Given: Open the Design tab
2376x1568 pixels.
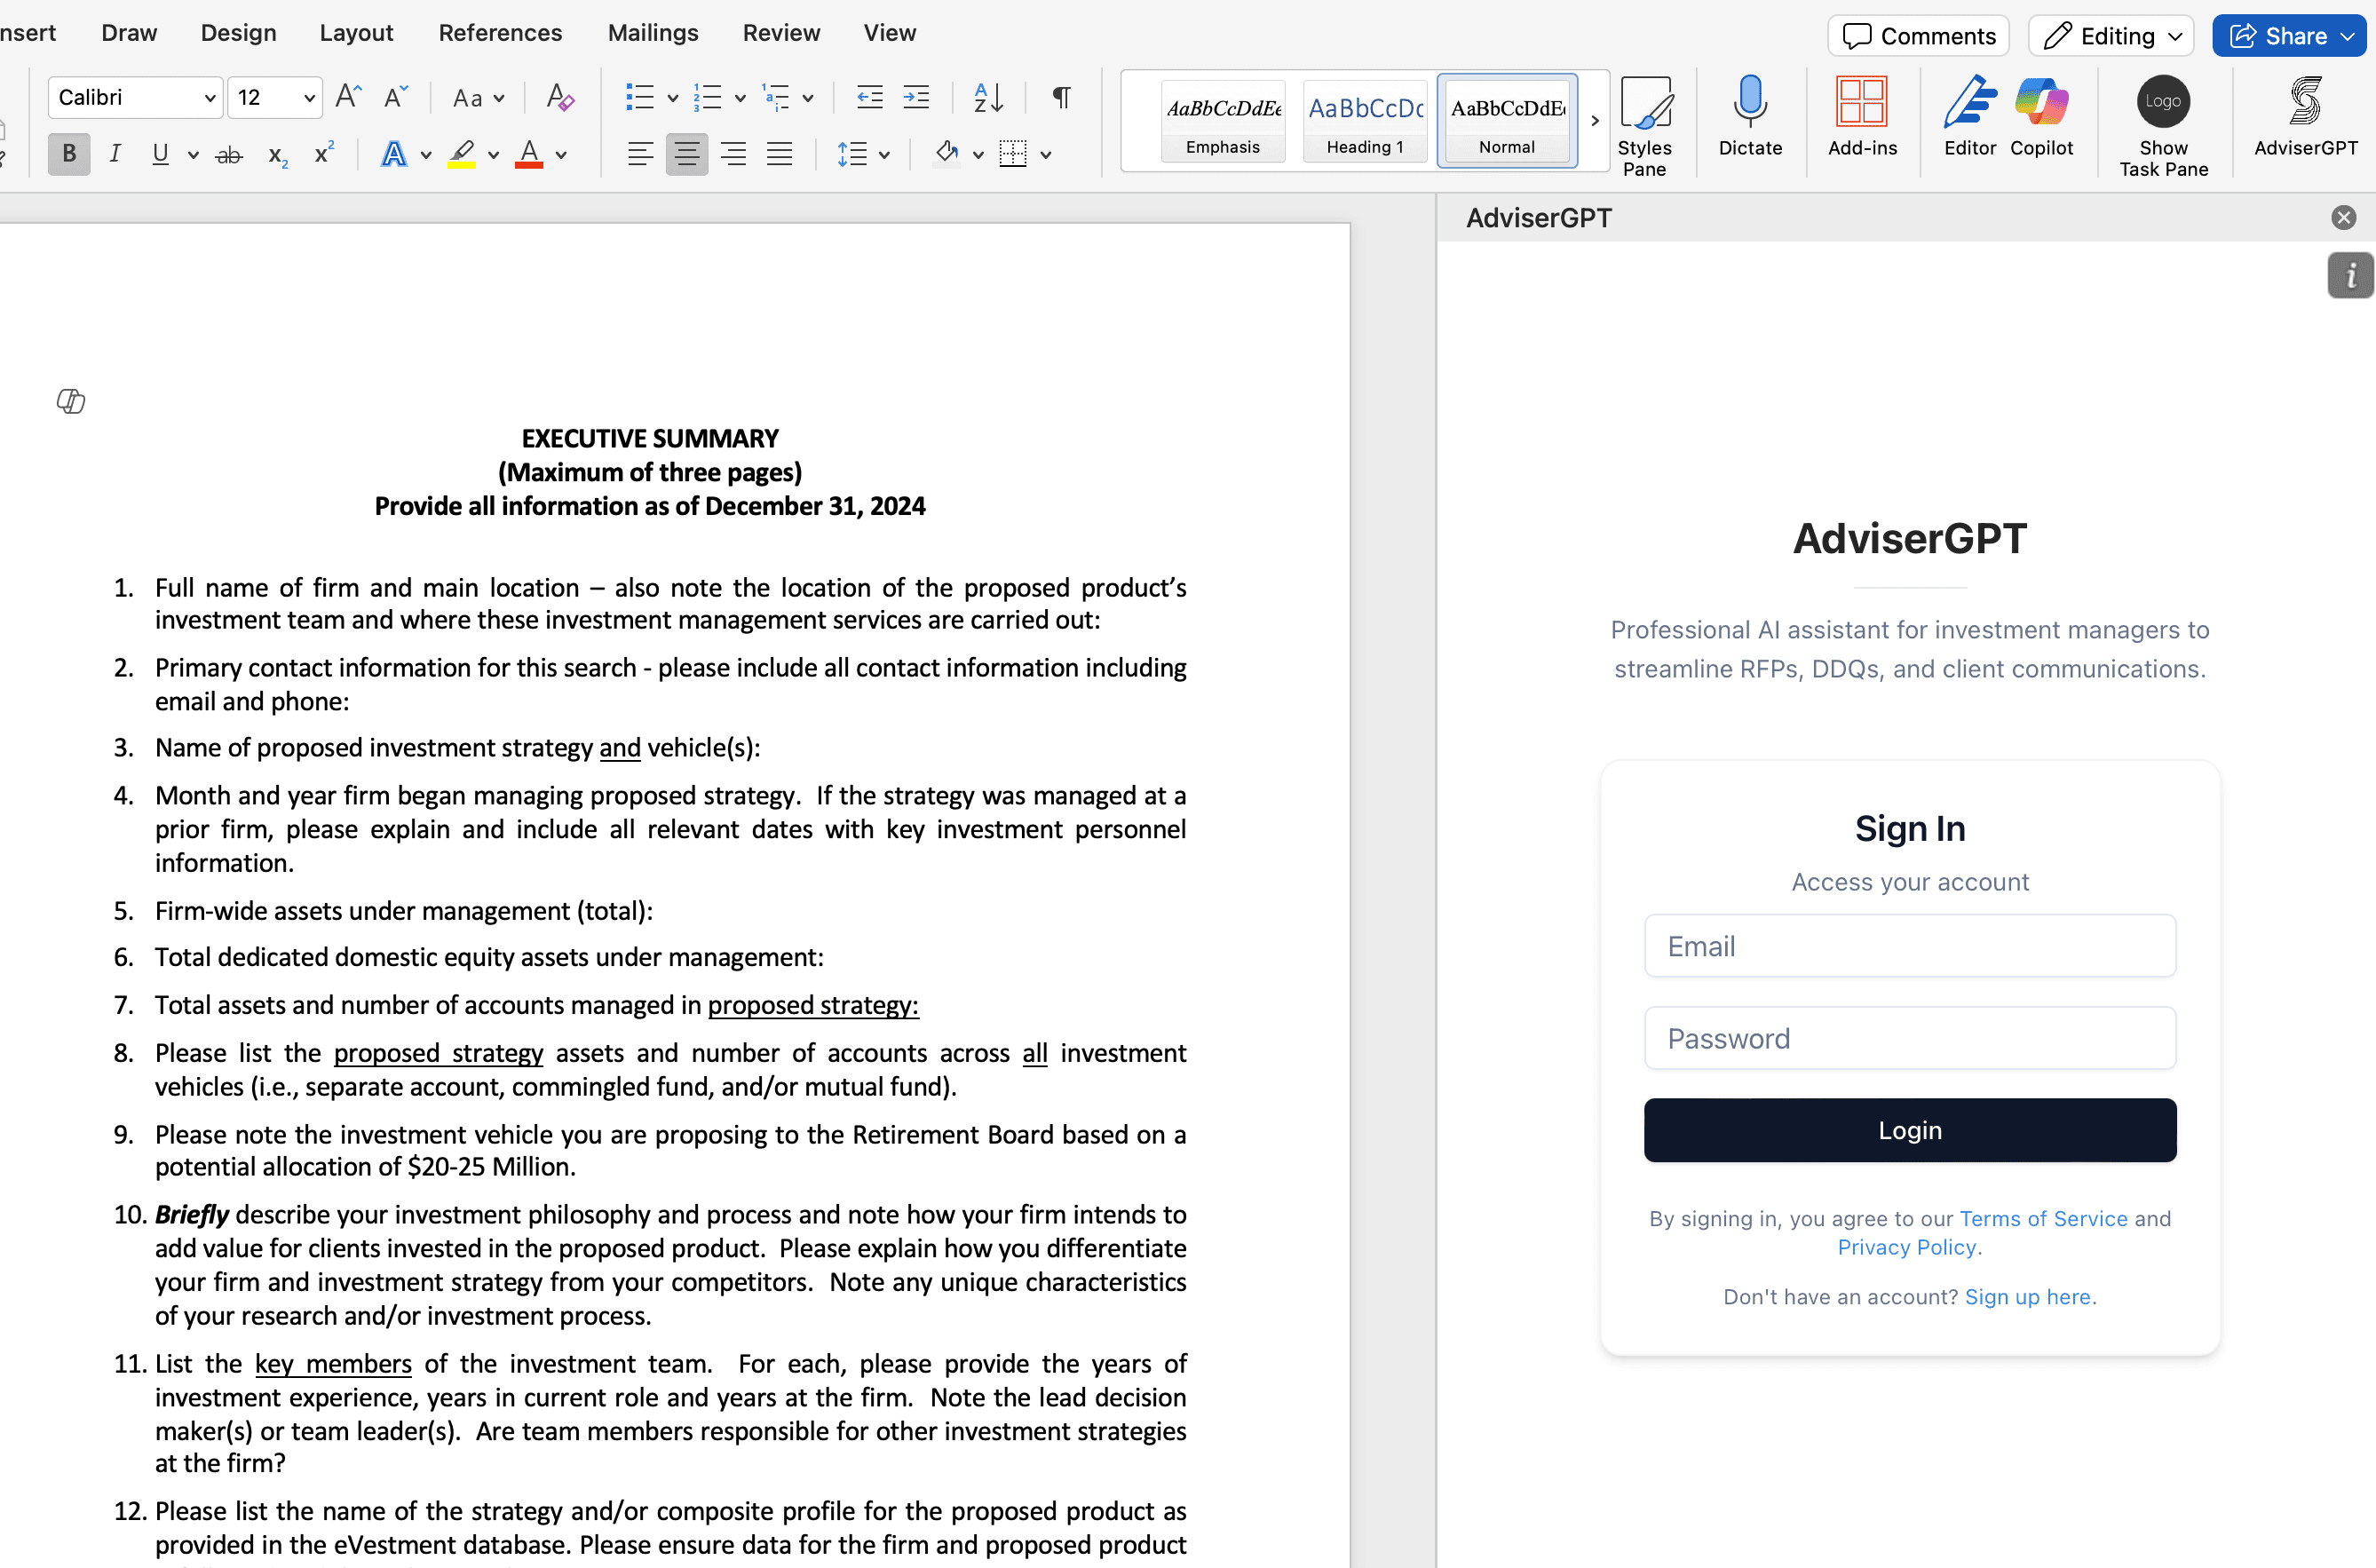Looking at the screenshot, I should (238, 33).
